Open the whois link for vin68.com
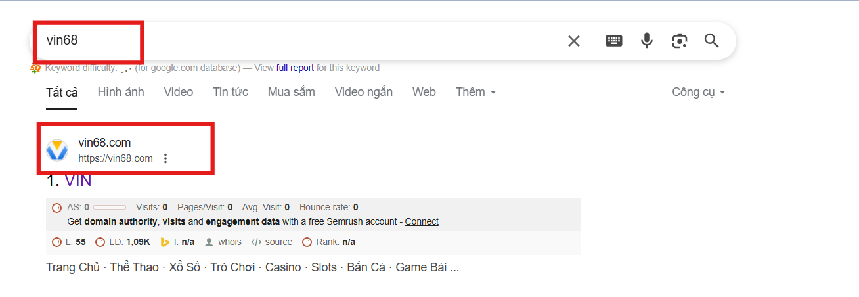The height and width of the screenshot is (297, 859). [229, 242]
